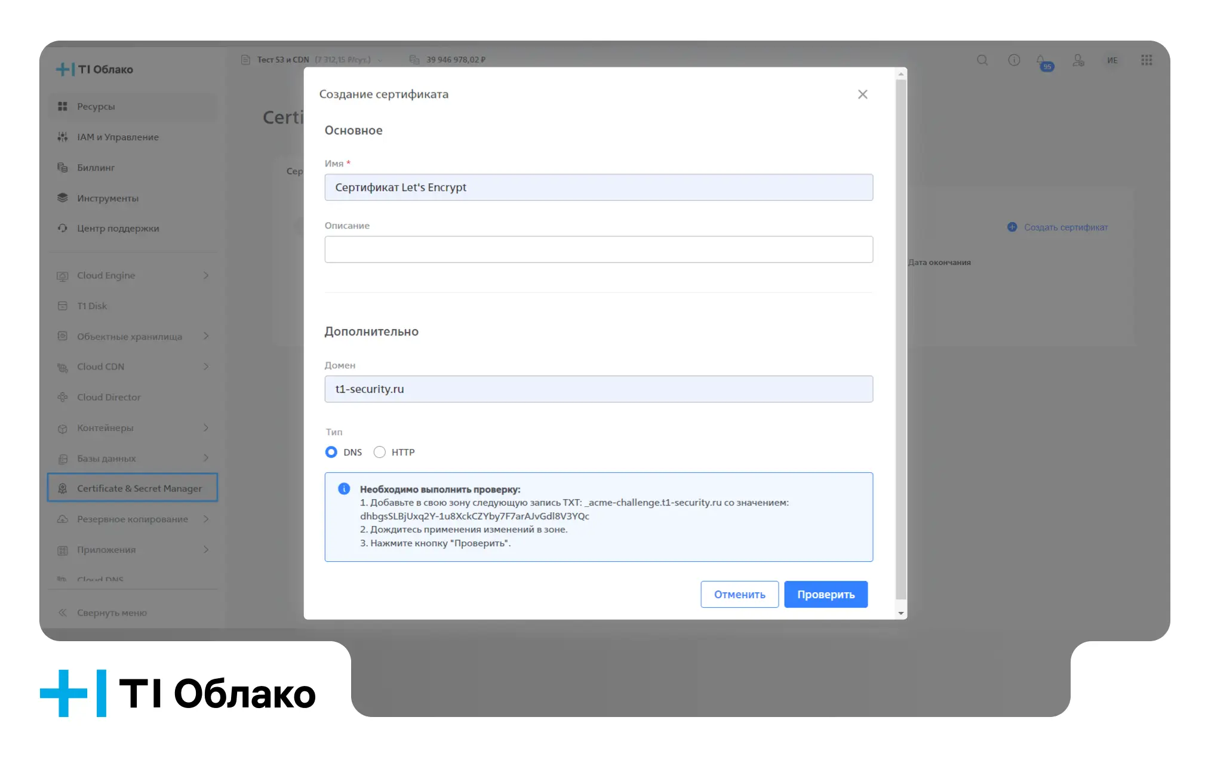Open T1 Disk menu item

click(x=133, y=306)
